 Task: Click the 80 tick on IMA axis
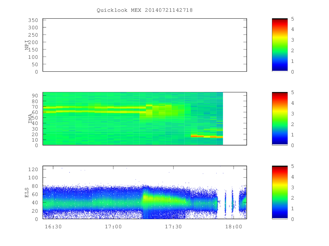click(x=35, y=101)
